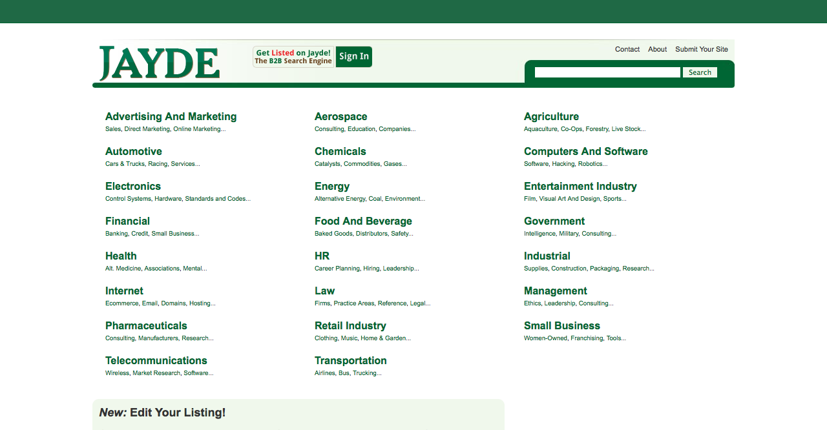Screen dimensions: 827x430
Task: View the Pharmaceuticals category
Action: [x=146, y=326]
